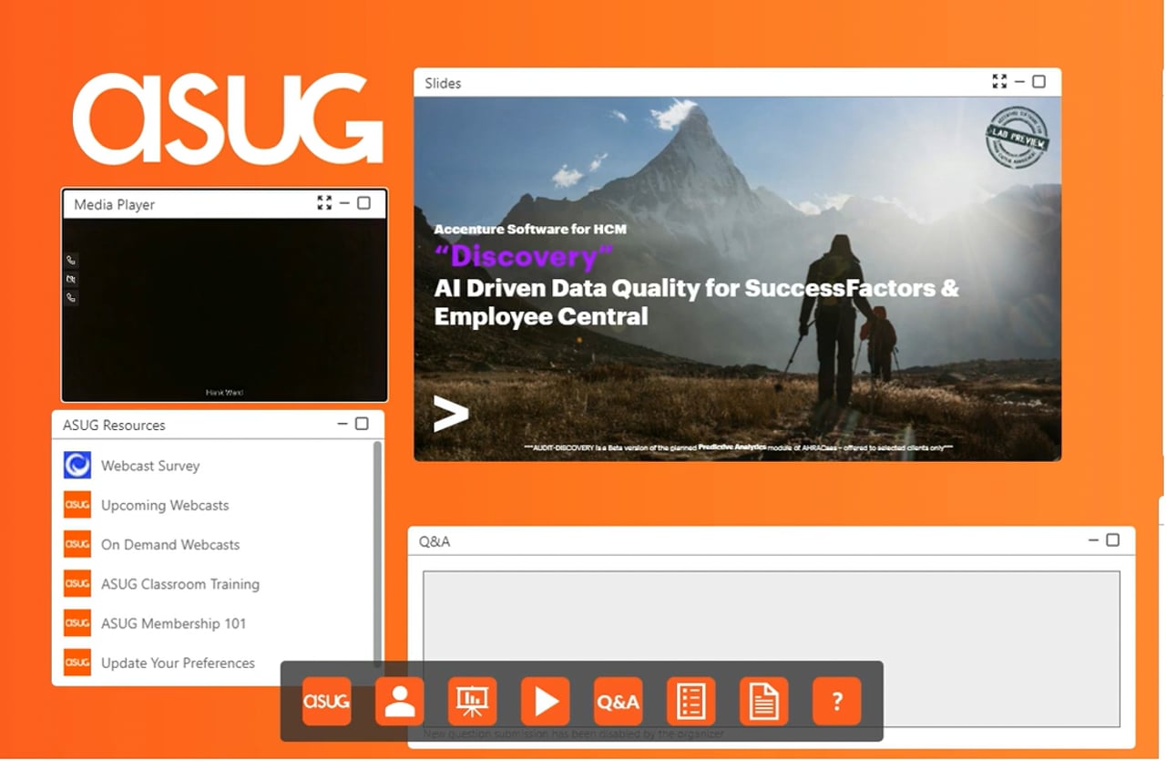
Task: Maximize the Slides panel
Action: click(x=1038, y=81)
